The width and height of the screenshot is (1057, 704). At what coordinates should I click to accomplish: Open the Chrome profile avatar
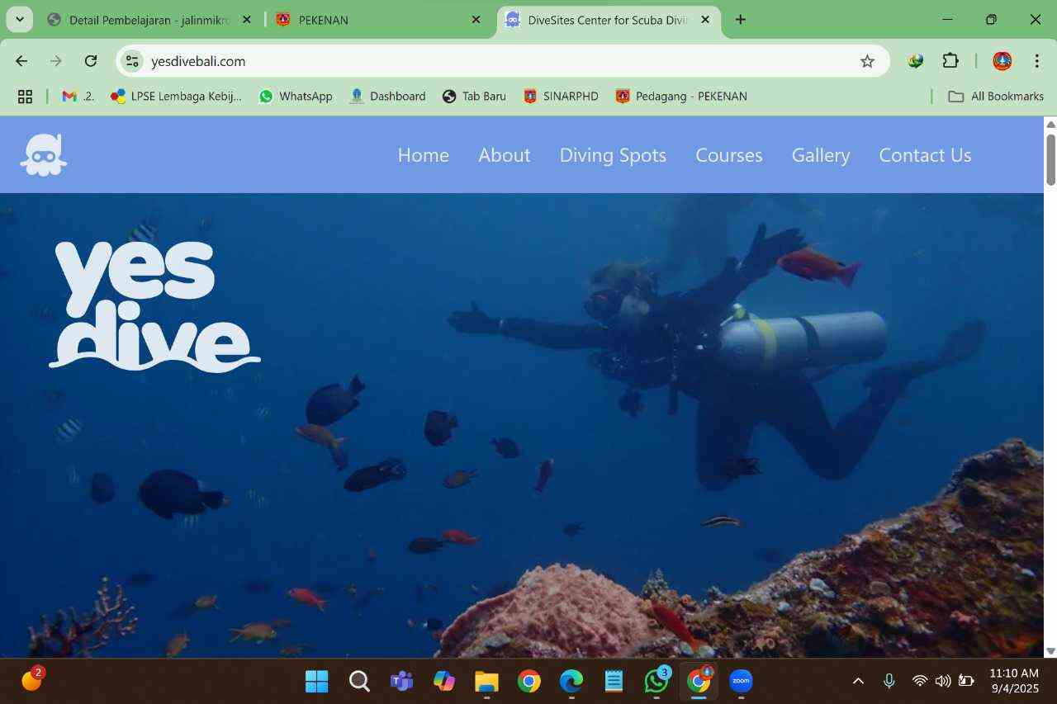point(1002,61)
